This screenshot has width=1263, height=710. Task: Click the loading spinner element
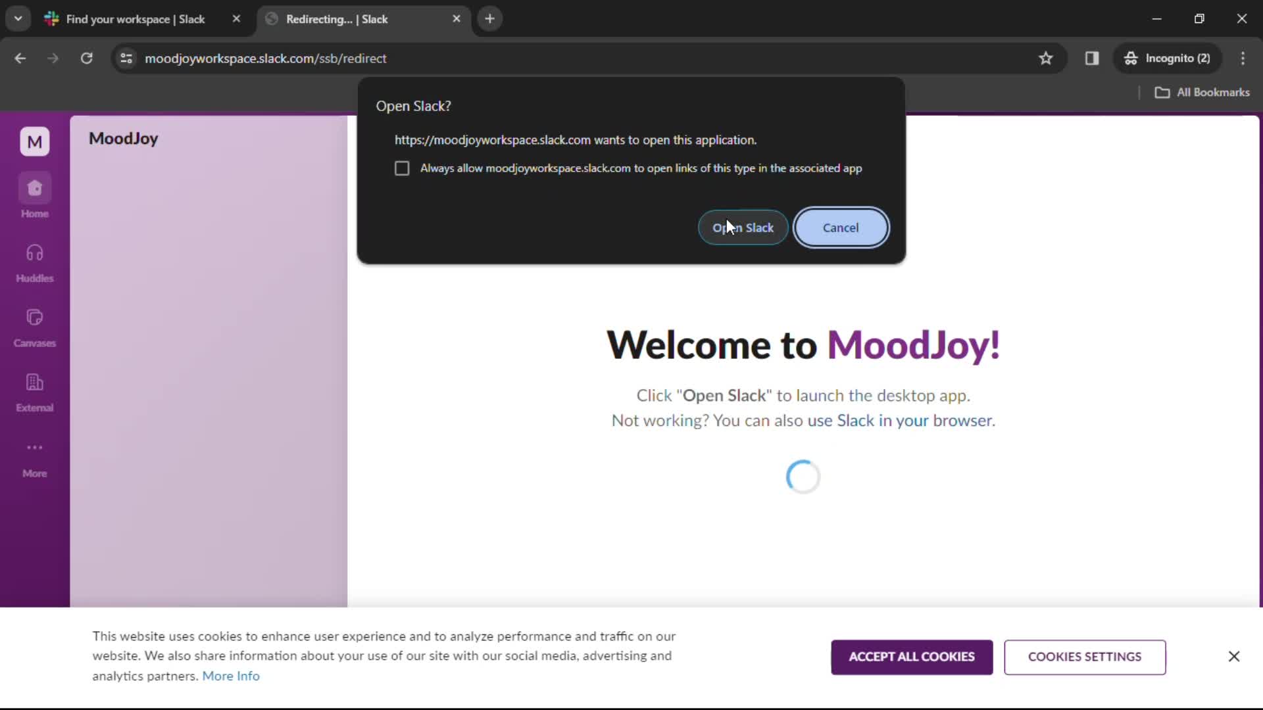804,476
